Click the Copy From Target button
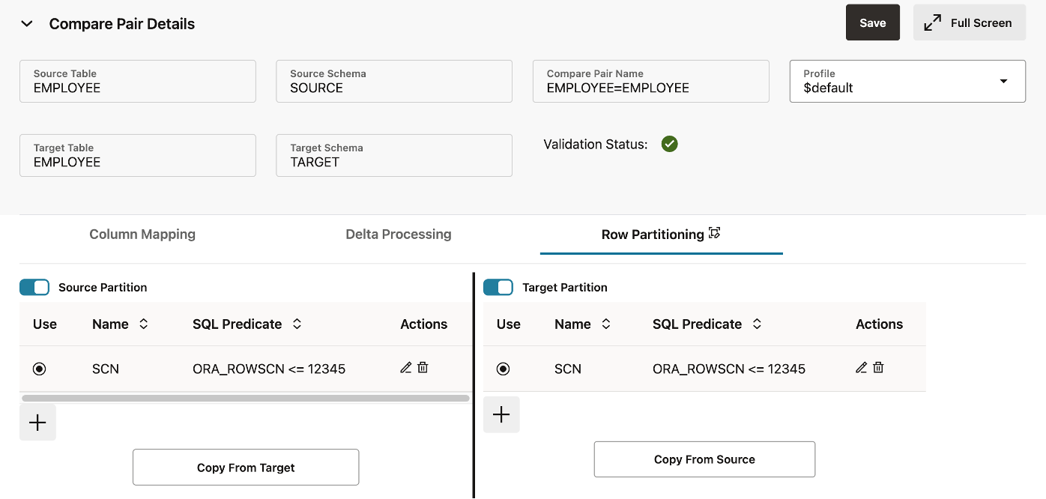This screenshot has height=499, width=1046. coord(246,468)
